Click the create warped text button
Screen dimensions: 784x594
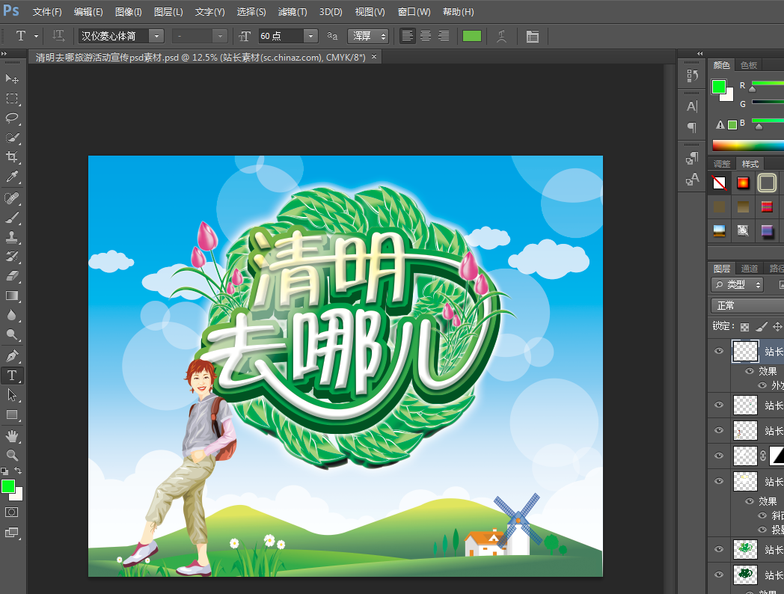pyautogui.click(x=502, y=36)
